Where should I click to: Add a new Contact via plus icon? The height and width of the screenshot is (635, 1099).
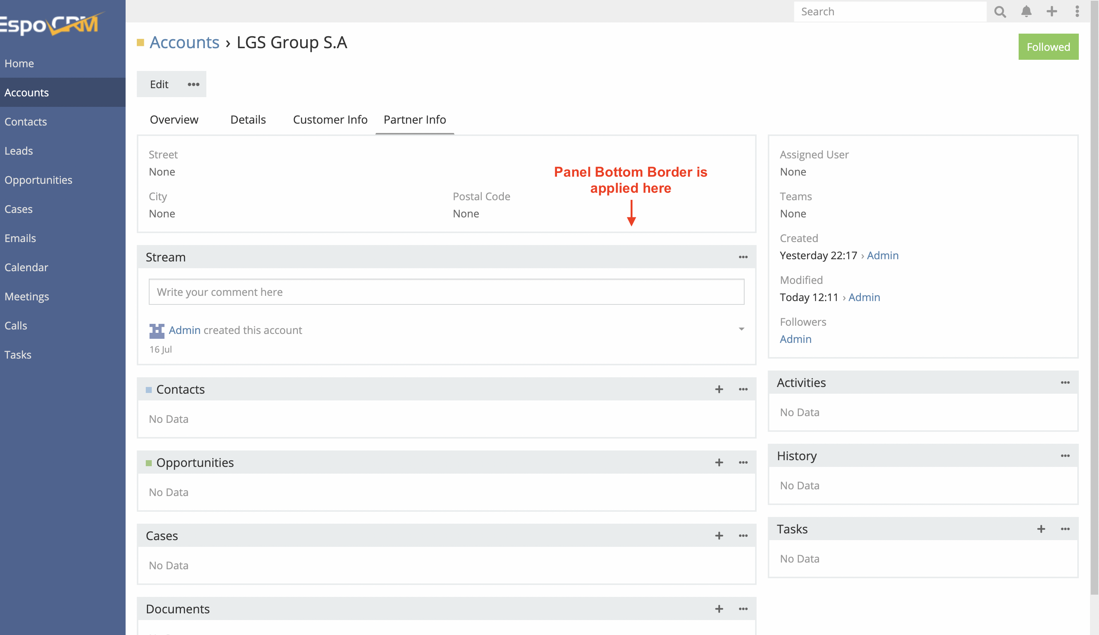coord(719,389)
